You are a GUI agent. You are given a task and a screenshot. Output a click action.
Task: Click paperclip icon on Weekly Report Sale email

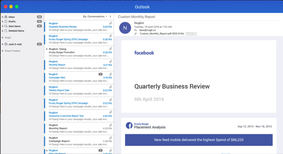(110, 87)
